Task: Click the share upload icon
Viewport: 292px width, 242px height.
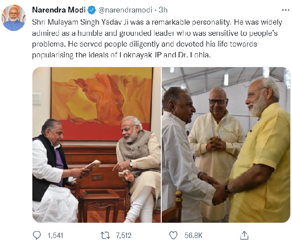Action: click(x=245, y=234)
